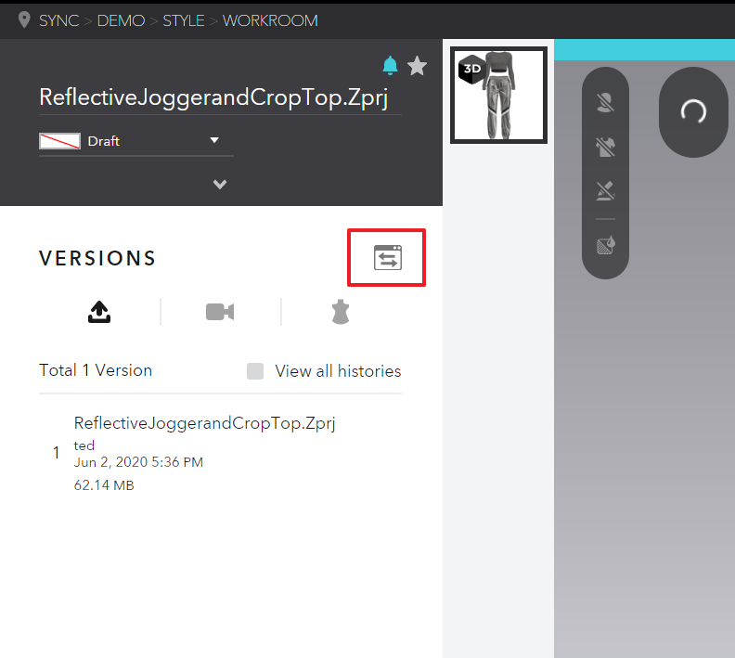Open the upload version tab
The height and width of the screenshot is (658, 735).
[x=99, y=312]
